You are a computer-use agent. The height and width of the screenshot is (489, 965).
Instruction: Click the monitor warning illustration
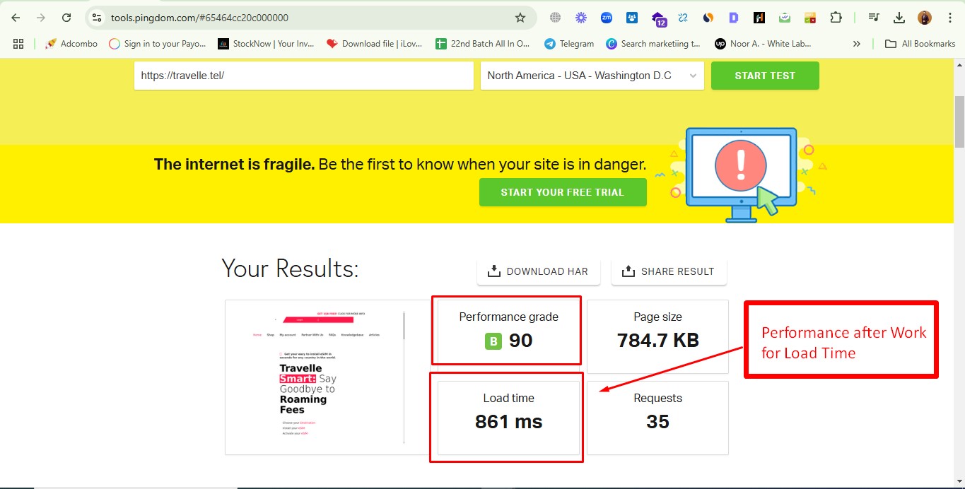pyautogui.click(x=741, y=175)
